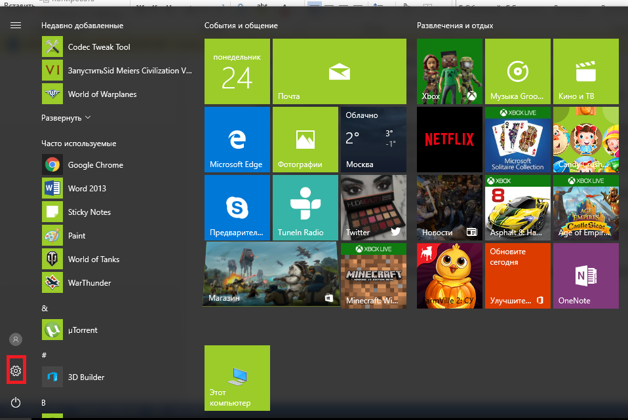This screenshot has height=420, width=628.
Task: Open the Xbox tile
Action: coord(450,71)
